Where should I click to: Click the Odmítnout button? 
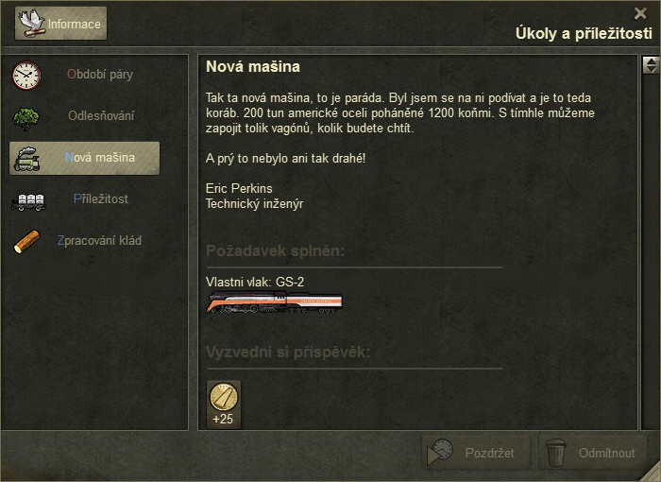click(x=593, y=453)
